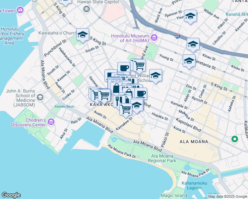Viewport: 248px width, 199px height.
Task: Open the Honolulu Museum of Art pin
Action: point(154,37)
